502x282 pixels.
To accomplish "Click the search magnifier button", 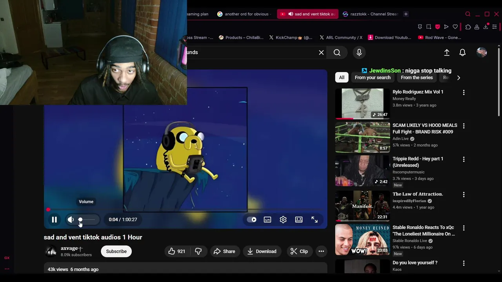I will pos(337,52).
